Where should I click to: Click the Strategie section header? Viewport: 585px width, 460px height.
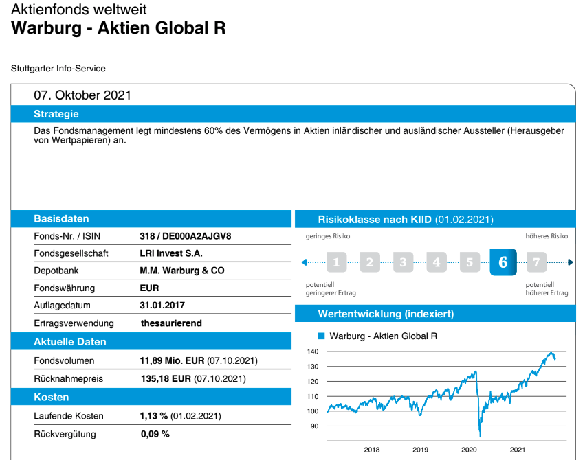pos(293,114)
